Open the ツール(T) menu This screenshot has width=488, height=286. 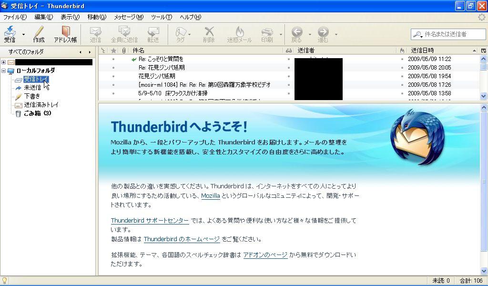coord(162,17)
